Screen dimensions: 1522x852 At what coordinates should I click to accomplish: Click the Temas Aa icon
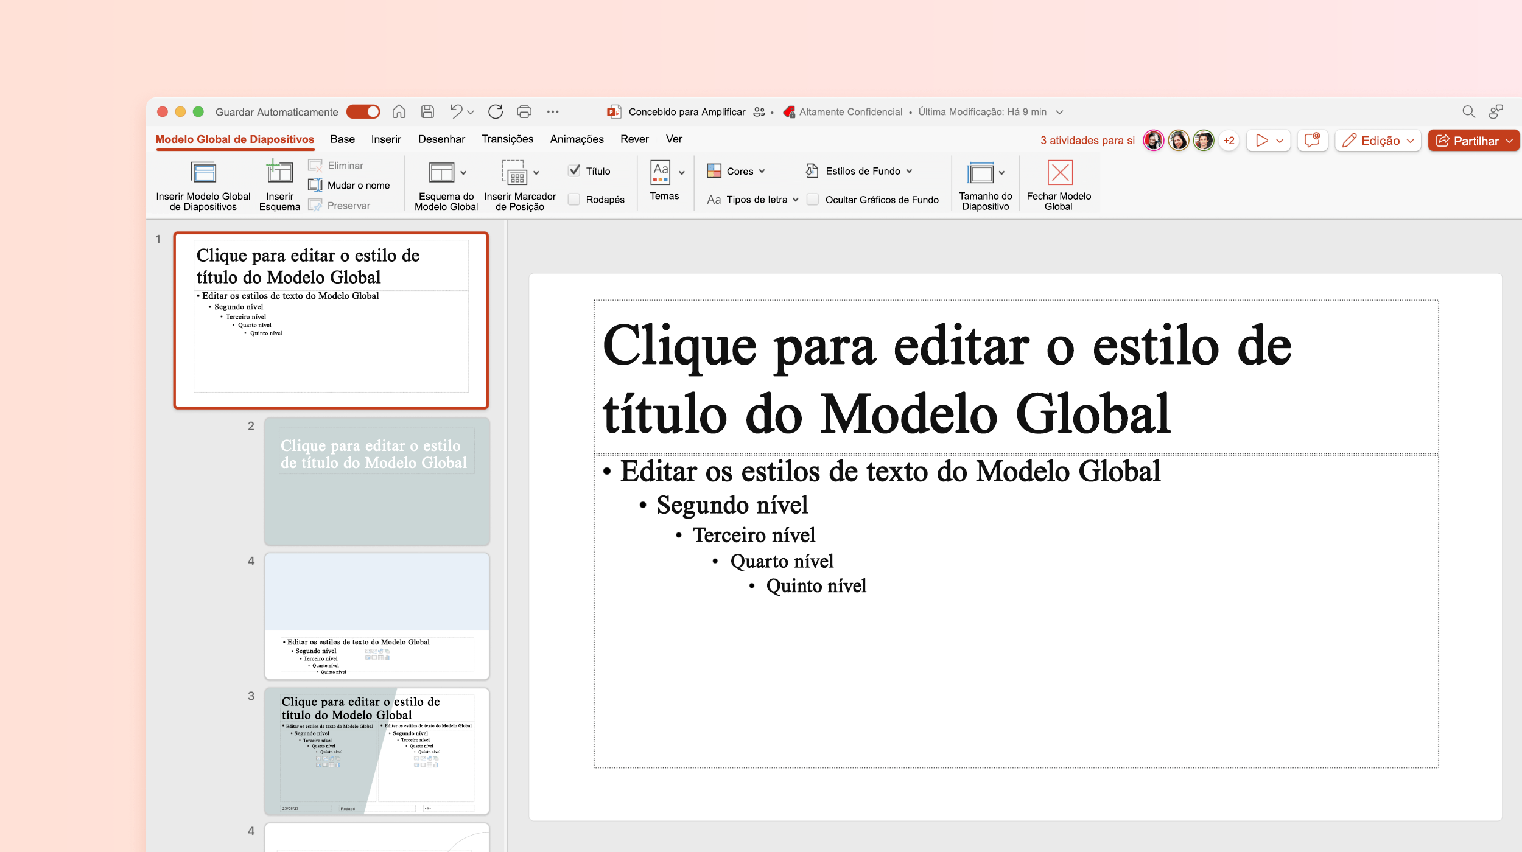tap(661, 172)
